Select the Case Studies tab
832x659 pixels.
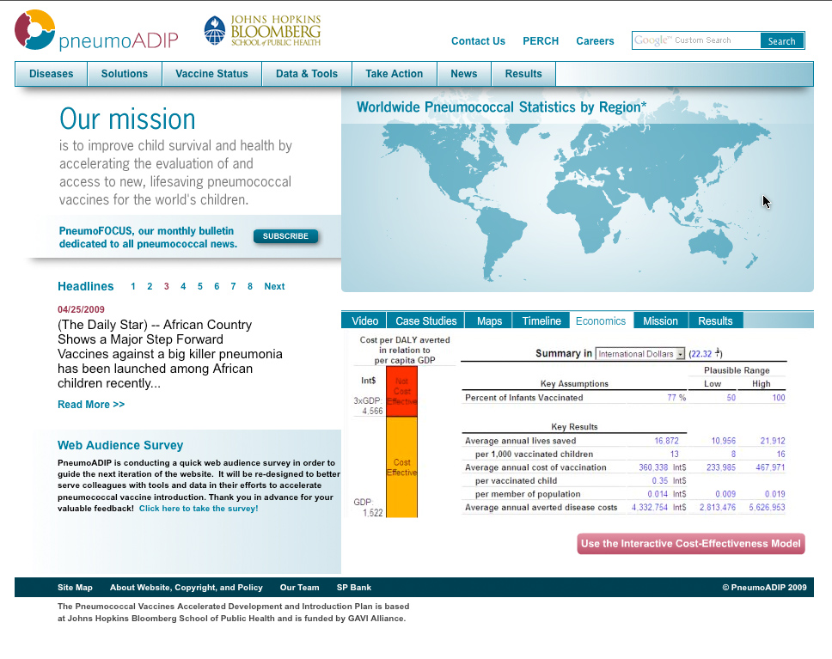(x=425, y=320)
